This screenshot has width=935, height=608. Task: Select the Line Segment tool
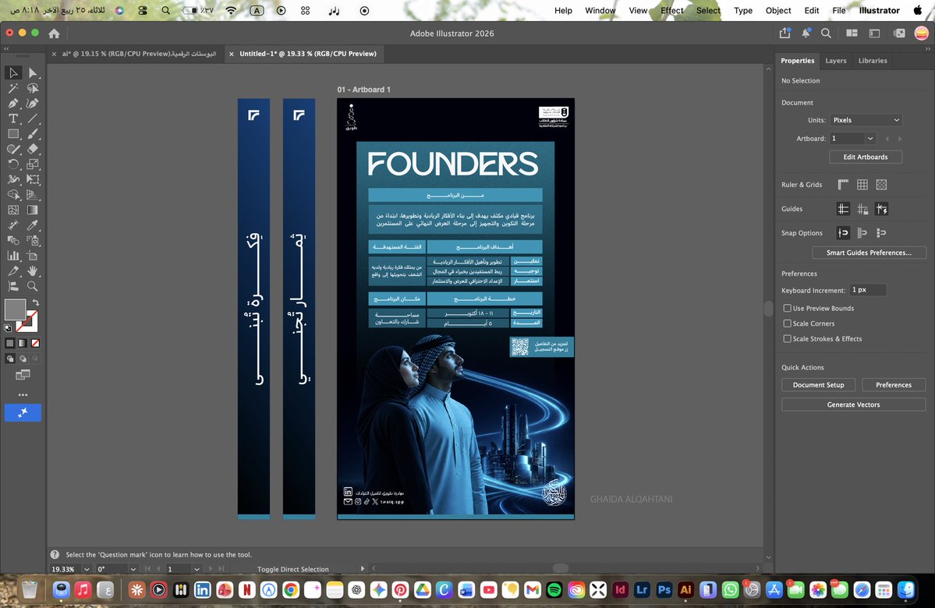pos(33,118)
